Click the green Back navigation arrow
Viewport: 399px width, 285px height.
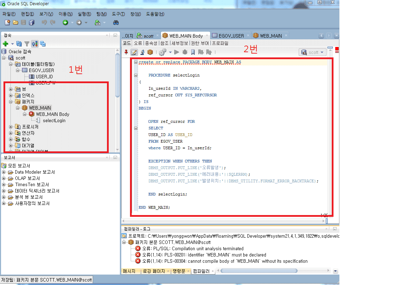click(66, 23)
